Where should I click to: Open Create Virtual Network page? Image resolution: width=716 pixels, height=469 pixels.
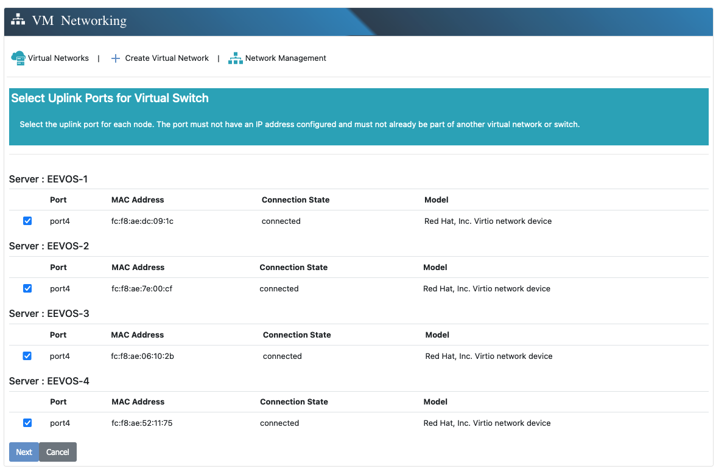point(167,58)
